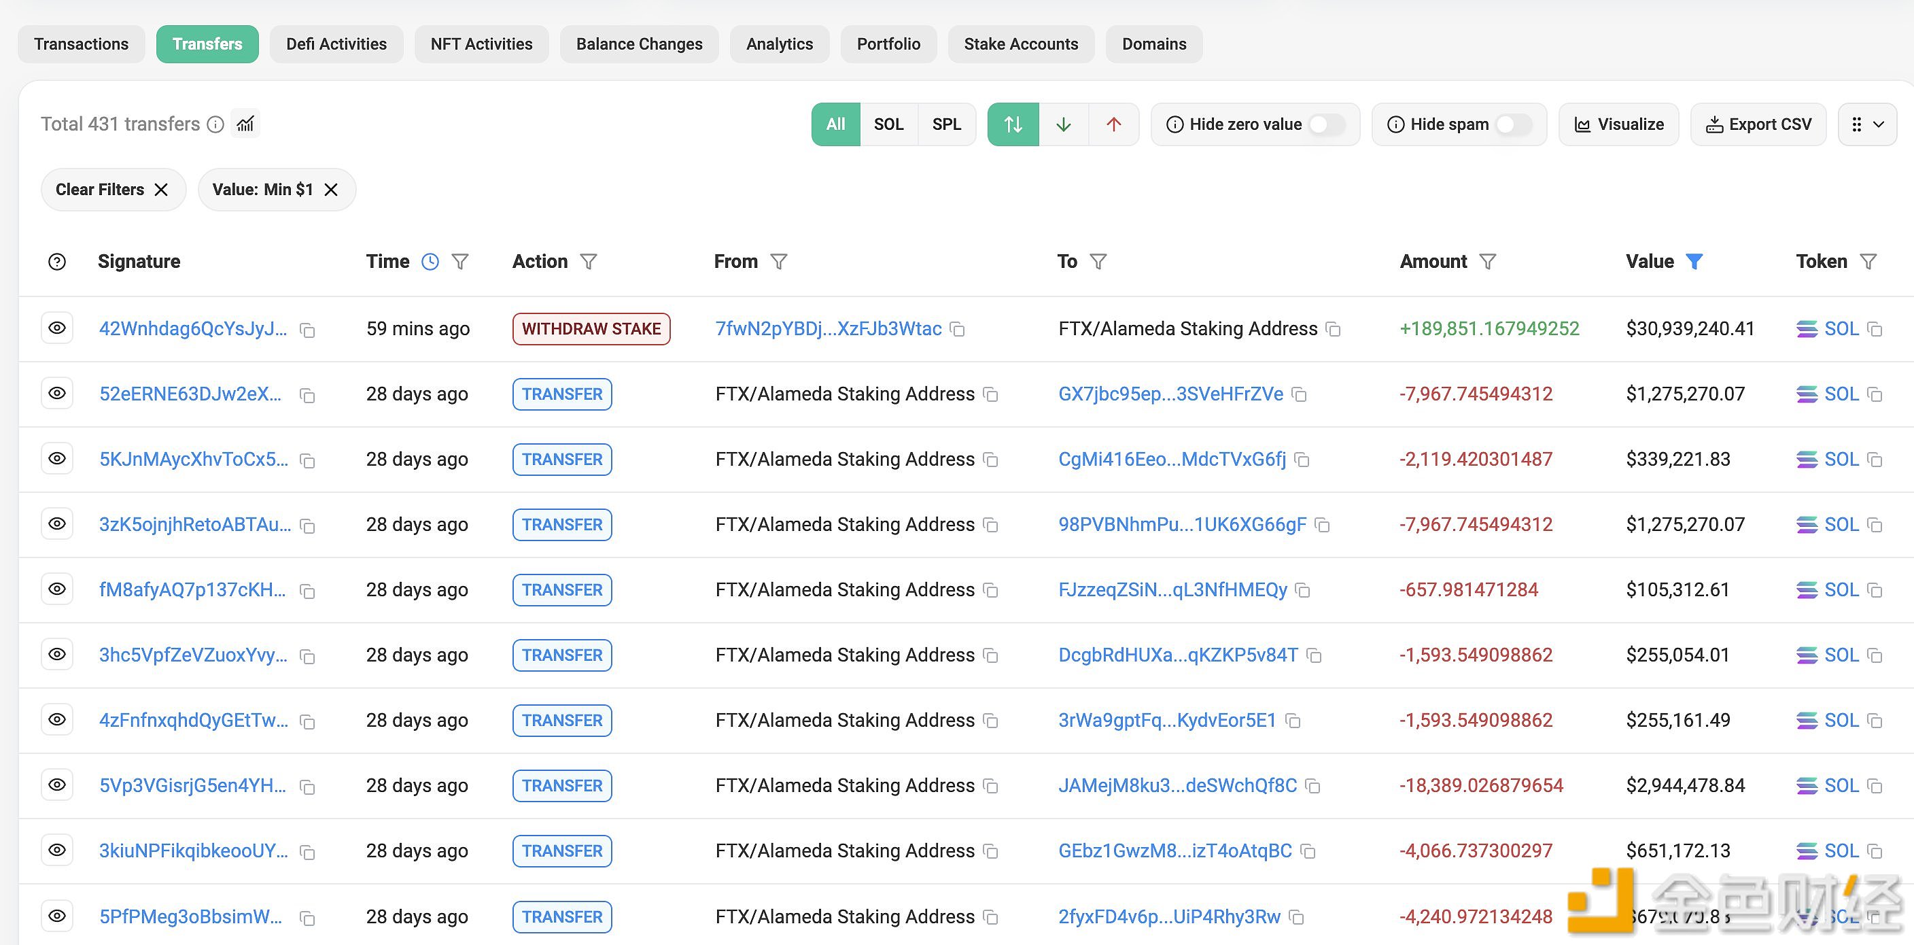Remove the Value: Min $1 filter chip
Image resolution: width=1914 pixels, height=945 pixels.
coord(332,190)
